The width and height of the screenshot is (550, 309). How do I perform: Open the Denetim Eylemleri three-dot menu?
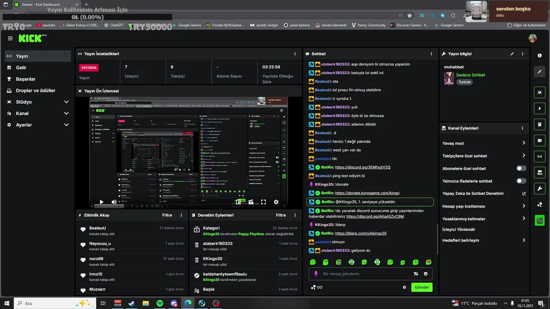click(295, 215)
